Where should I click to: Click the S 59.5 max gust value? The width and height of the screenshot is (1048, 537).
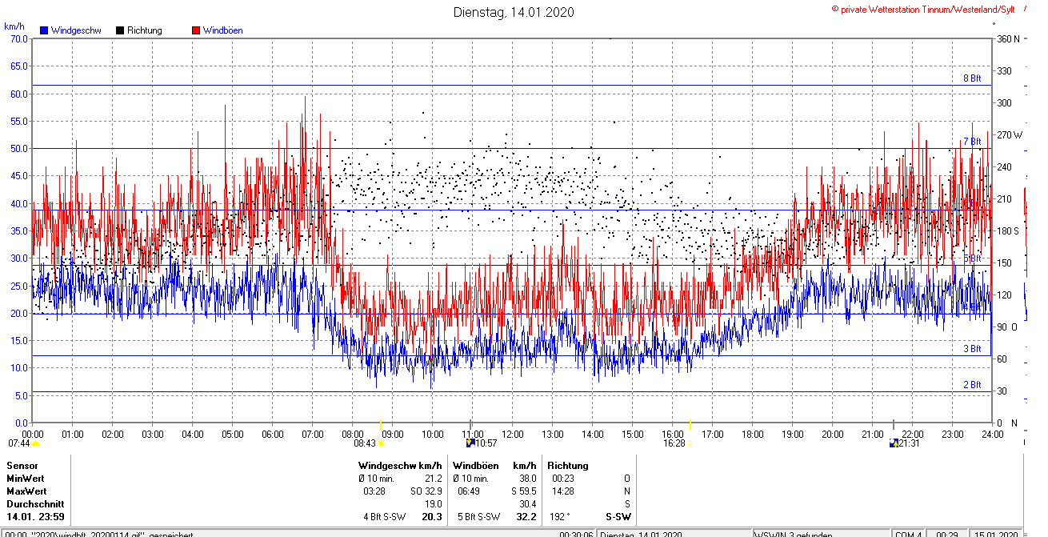(523, 491)
